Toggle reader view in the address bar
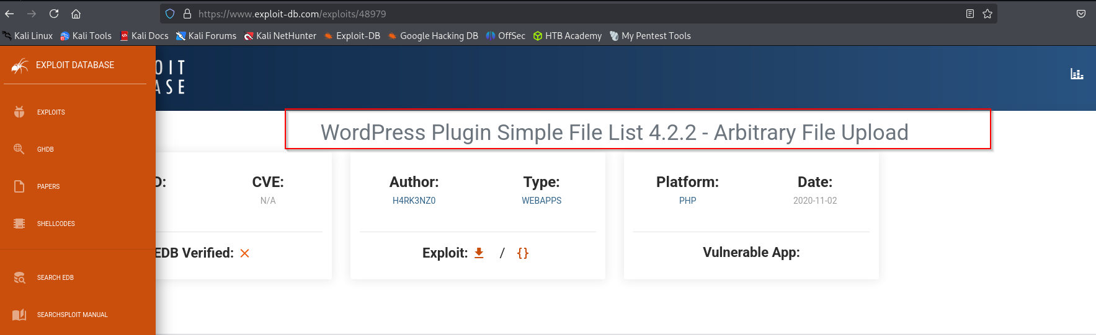This screenshot has height=335, width=1096. pos(970,14)
